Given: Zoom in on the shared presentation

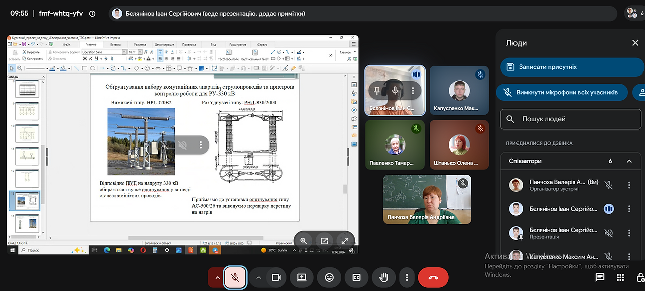Looking at the screenshot, I should (x=304, y=241).
